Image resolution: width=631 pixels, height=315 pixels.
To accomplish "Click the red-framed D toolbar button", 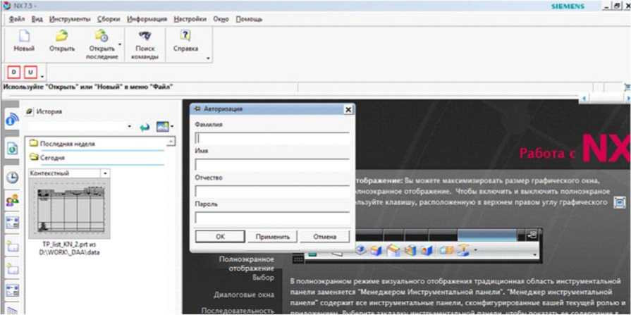I will (x=14, y=73).
